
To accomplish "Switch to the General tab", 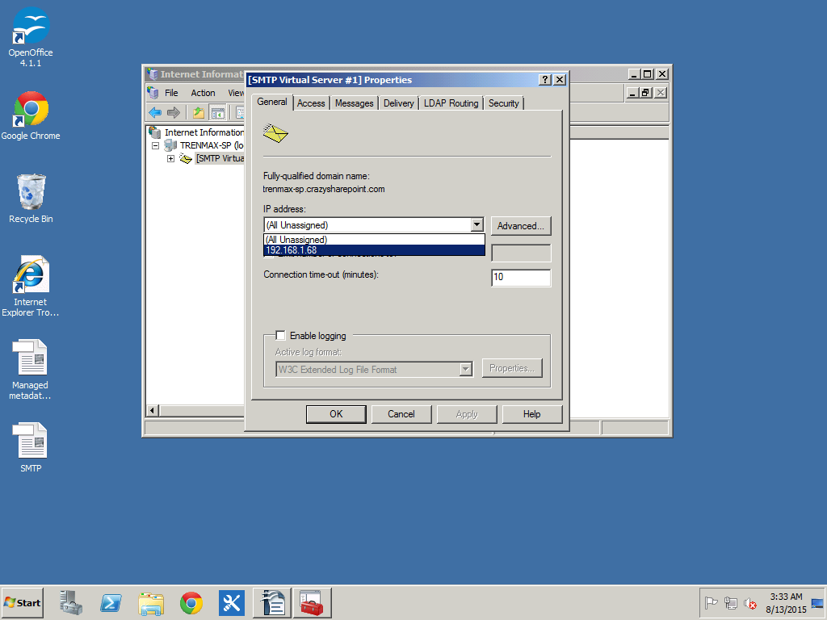I will (x=271, y=102).
